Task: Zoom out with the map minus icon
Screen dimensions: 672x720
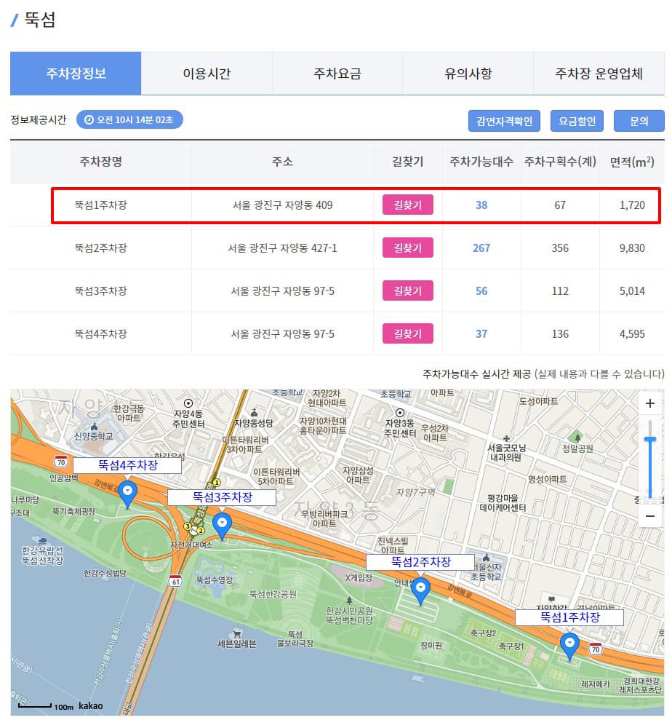Action: [x=650, y=515]
